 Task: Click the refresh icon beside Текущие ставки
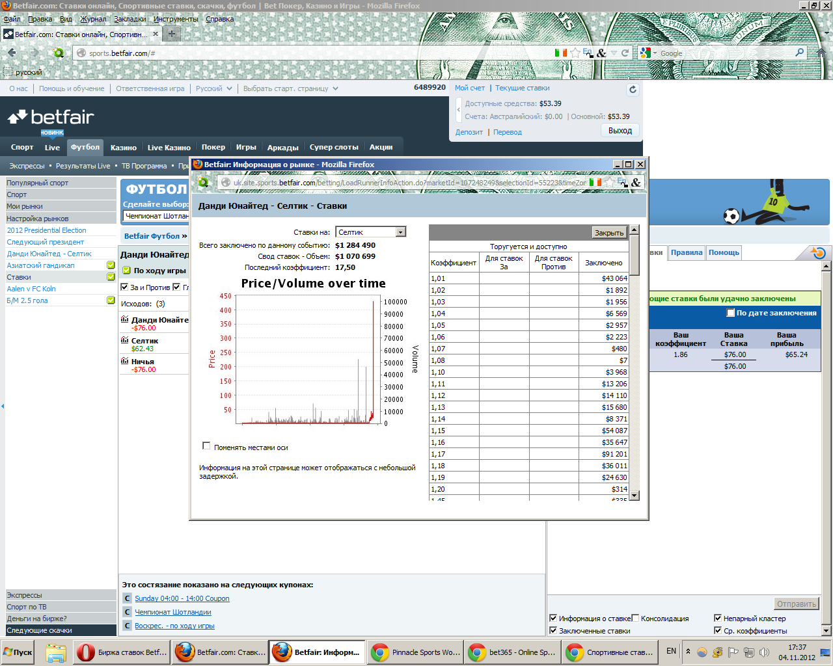633,90
